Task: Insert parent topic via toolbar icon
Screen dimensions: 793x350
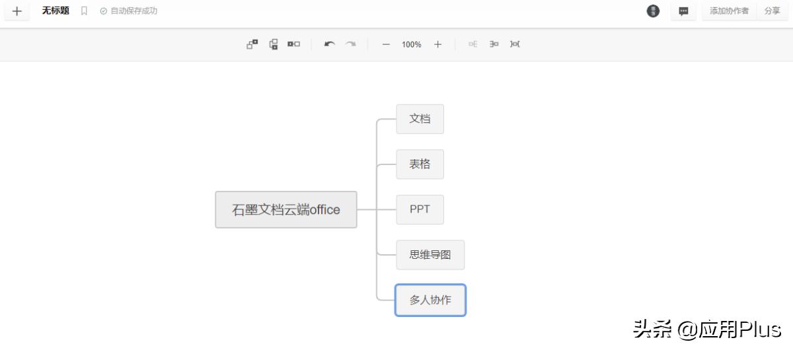Action: coord(294,44)
